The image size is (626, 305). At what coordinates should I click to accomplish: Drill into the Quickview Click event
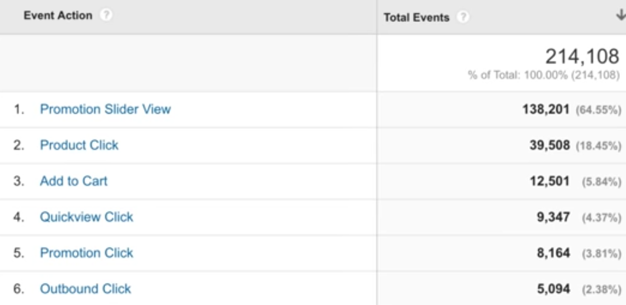[86, 217]
